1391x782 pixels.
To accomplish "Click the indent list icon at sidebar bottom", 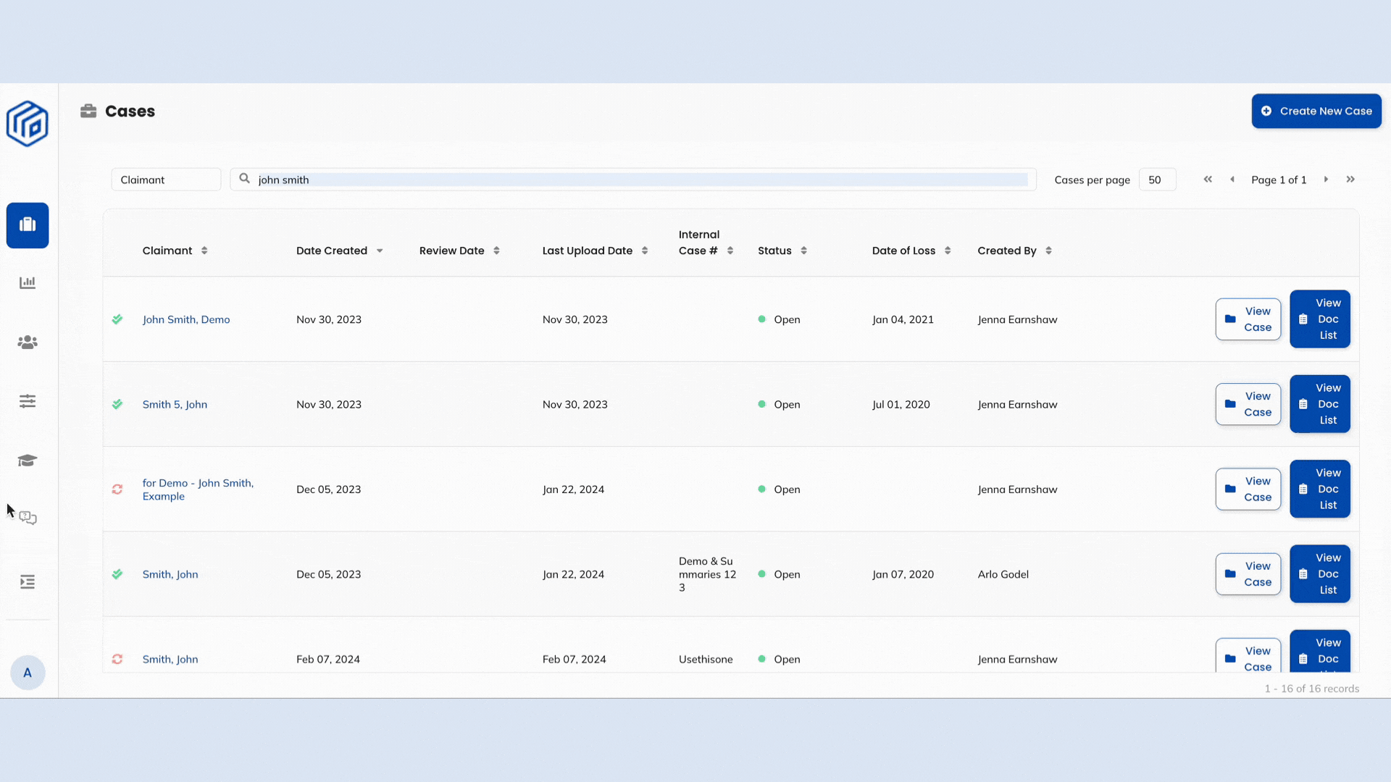I will [x=27, y=582].
